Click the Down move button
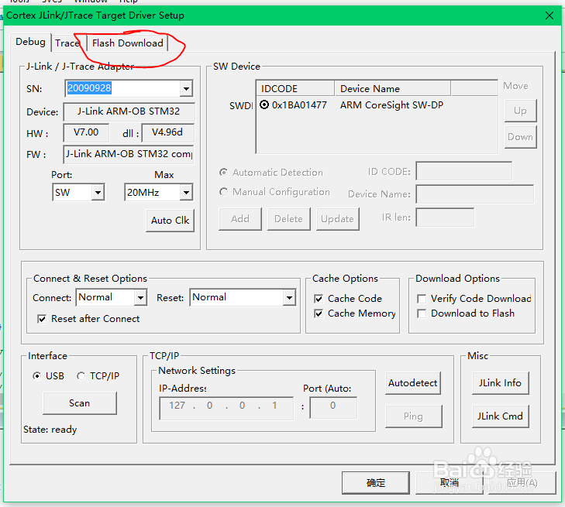565x507 pixels. point(520,137)
